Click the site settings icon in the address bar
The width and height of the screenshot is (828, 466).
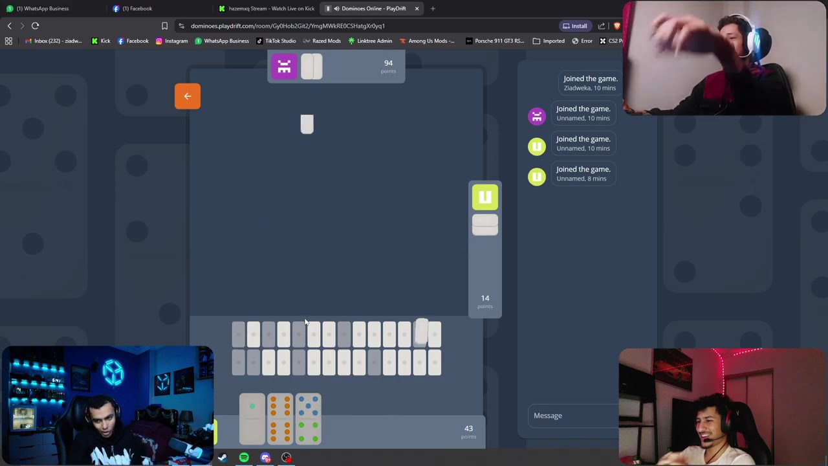click(x=182, y=26)
